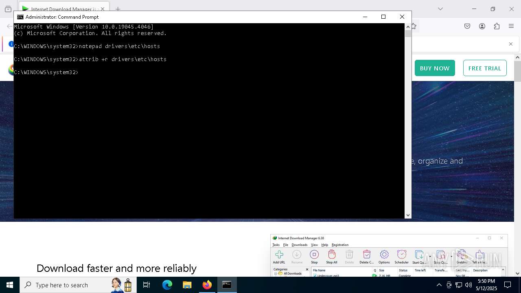Viewport: 521px width, 293px height.
Task: Expand the list all tabs chevron
Action: pyautogui.click(x=440, y=9)
